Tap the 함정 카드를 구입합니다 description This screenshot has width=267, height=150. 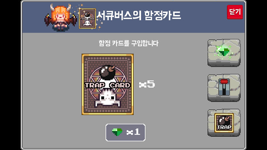point(129,43)
